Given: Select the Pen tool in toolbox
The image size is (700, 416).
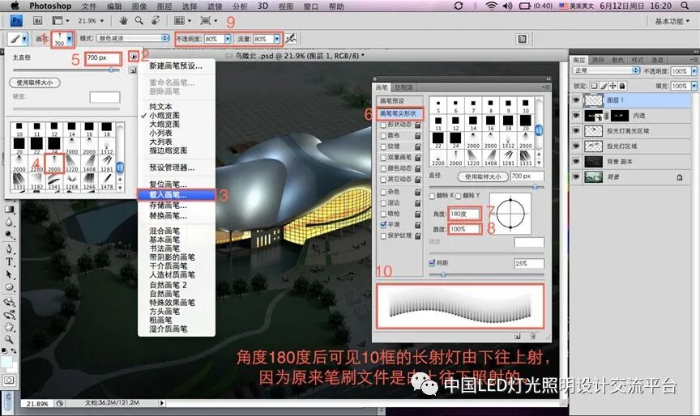Looking at the screenshot, I should 9,248.
